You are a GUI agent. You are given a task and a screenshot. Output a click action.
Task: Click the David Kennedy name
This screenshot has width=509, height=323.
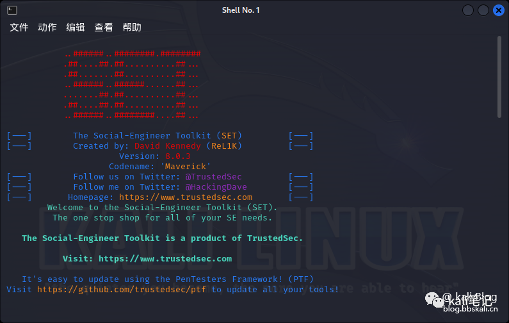pyautogui.click(x=168, y=146)
